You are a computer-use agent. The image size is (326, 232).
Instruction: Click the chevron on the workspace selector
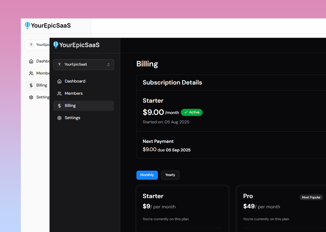pyautogui.click(x=108, y=64)
